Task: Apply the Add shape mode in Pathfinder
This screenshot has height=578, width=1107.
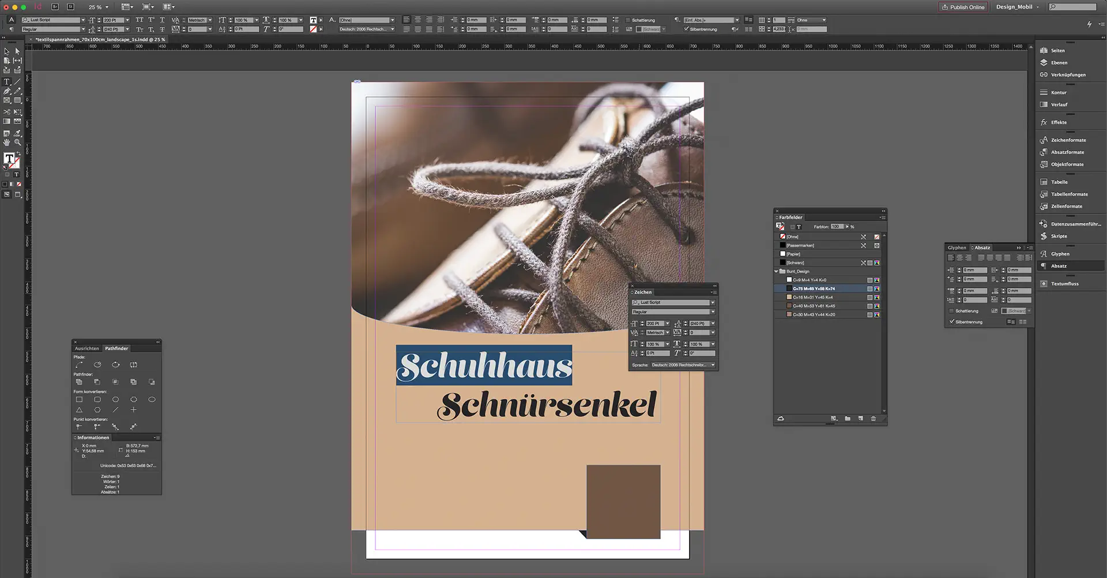Action: [80, 381]
